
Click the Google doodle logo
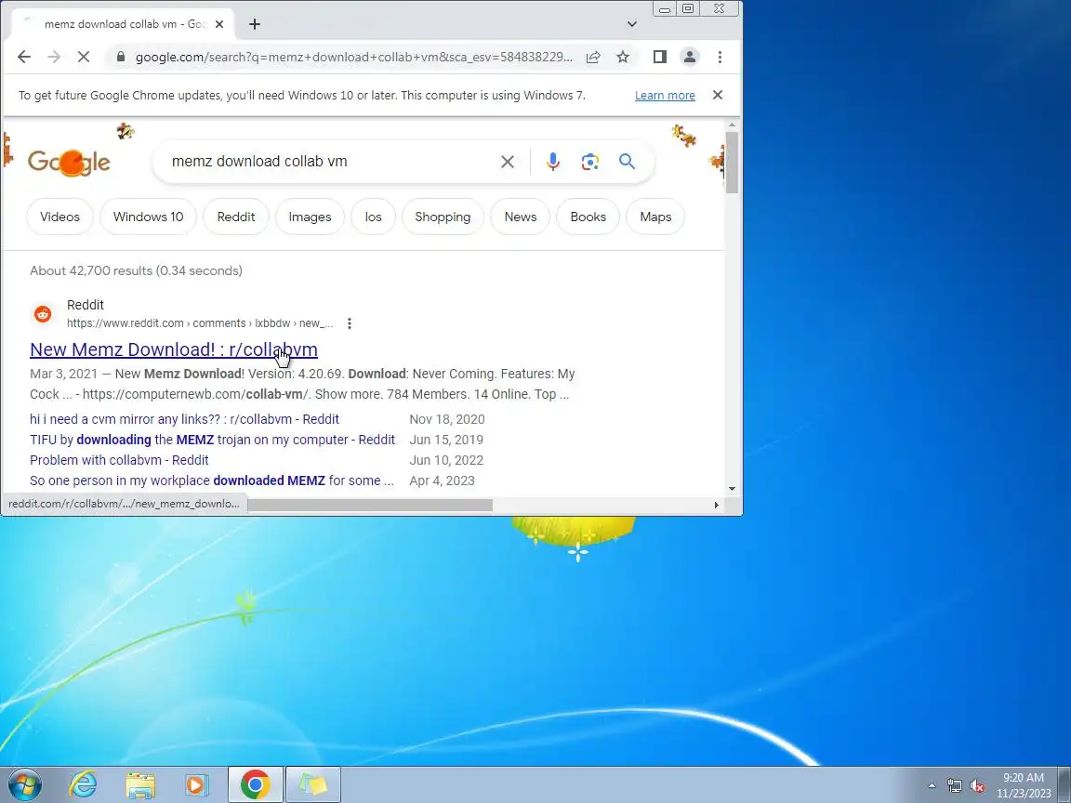click(x=69, y=163)
